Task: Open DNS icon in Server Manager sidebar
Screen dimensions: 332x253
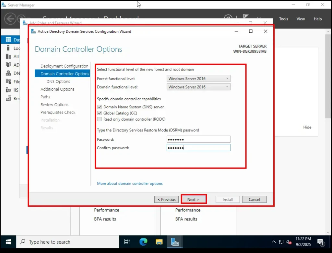Action: point(8,73)
